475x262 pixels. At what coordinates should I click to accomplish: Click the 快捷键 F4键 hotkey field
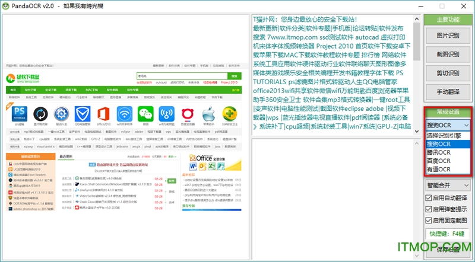click(x=448, y=234)
